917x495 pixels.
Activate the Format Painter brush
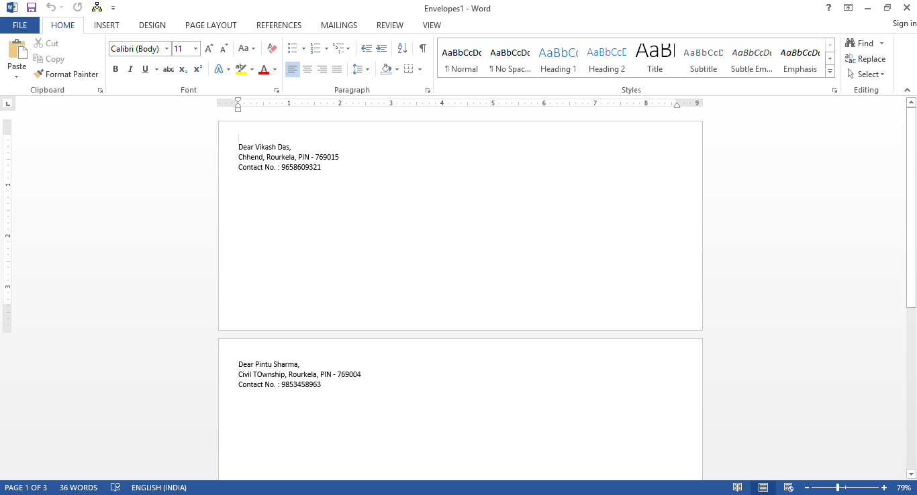(66, 74)
